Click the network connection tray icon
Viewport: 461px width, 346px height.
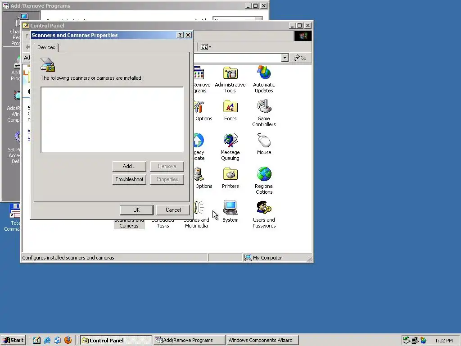[x=415, y=341]
